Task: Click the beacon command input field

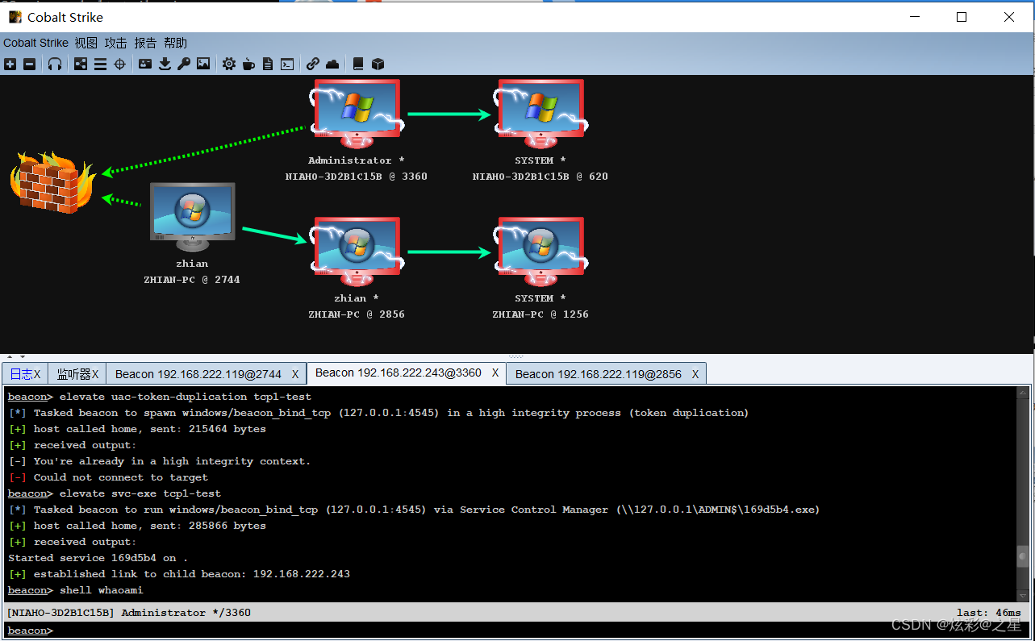Action: [516, 631]
